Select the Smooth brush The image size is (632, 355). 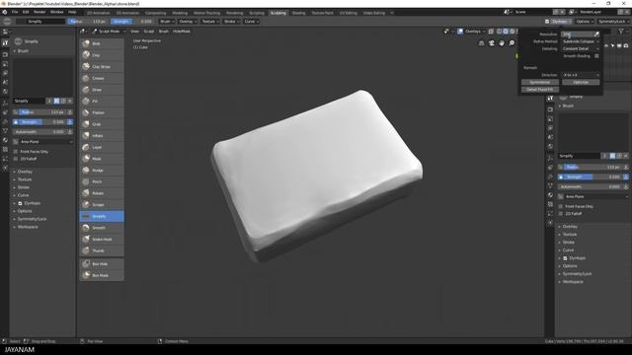[102, 228]
